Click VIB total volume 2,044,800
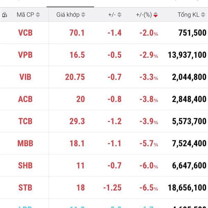This screenshot has width=208, height=208. (189, 77)
